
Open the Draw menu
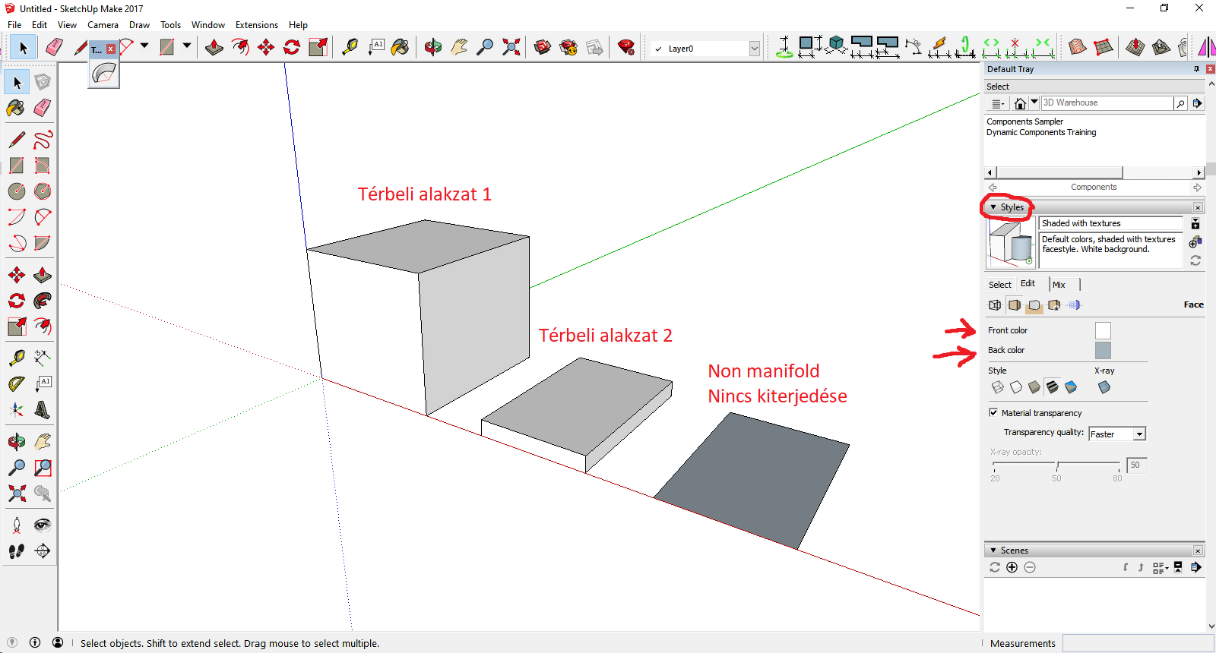pyautogui.click(x=139, y=25)
